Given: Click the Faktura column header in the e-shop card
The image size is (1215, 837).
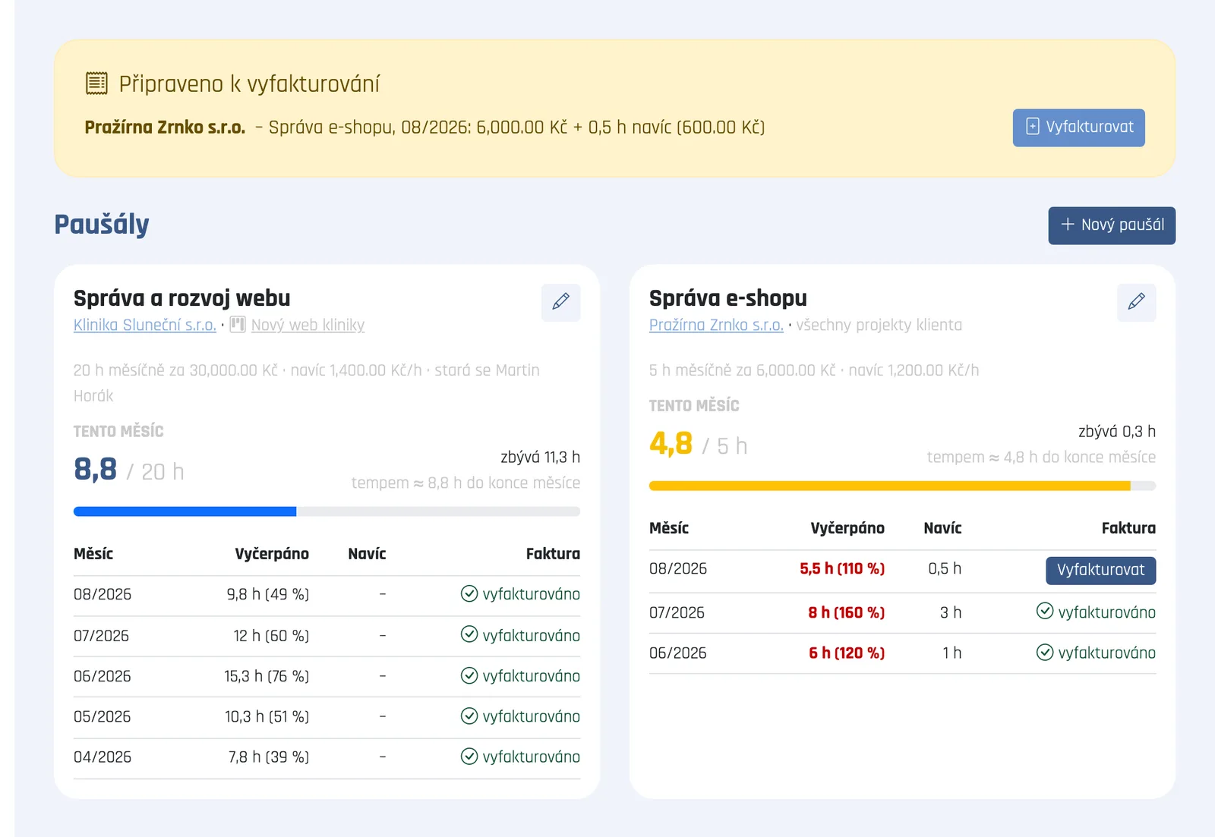Looking at the screenshot, I should (x=1128, y=528).
